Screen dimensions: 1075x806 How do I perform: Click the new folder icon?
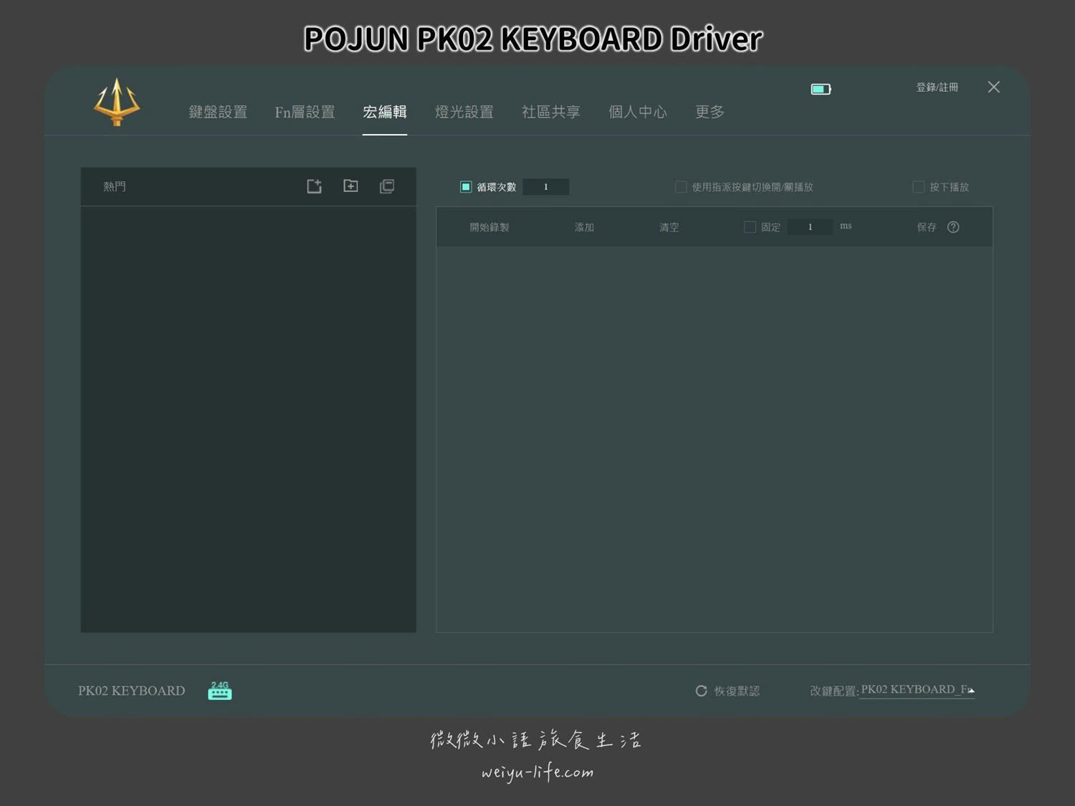(350, 186)
